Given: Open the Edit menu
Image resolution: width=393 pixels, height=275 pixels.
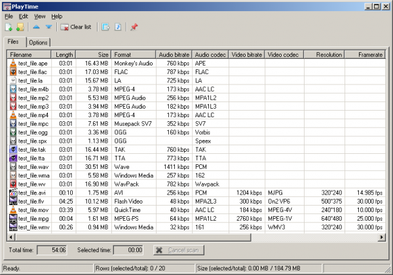Looking at the screenshot, I should pos(24,16).
